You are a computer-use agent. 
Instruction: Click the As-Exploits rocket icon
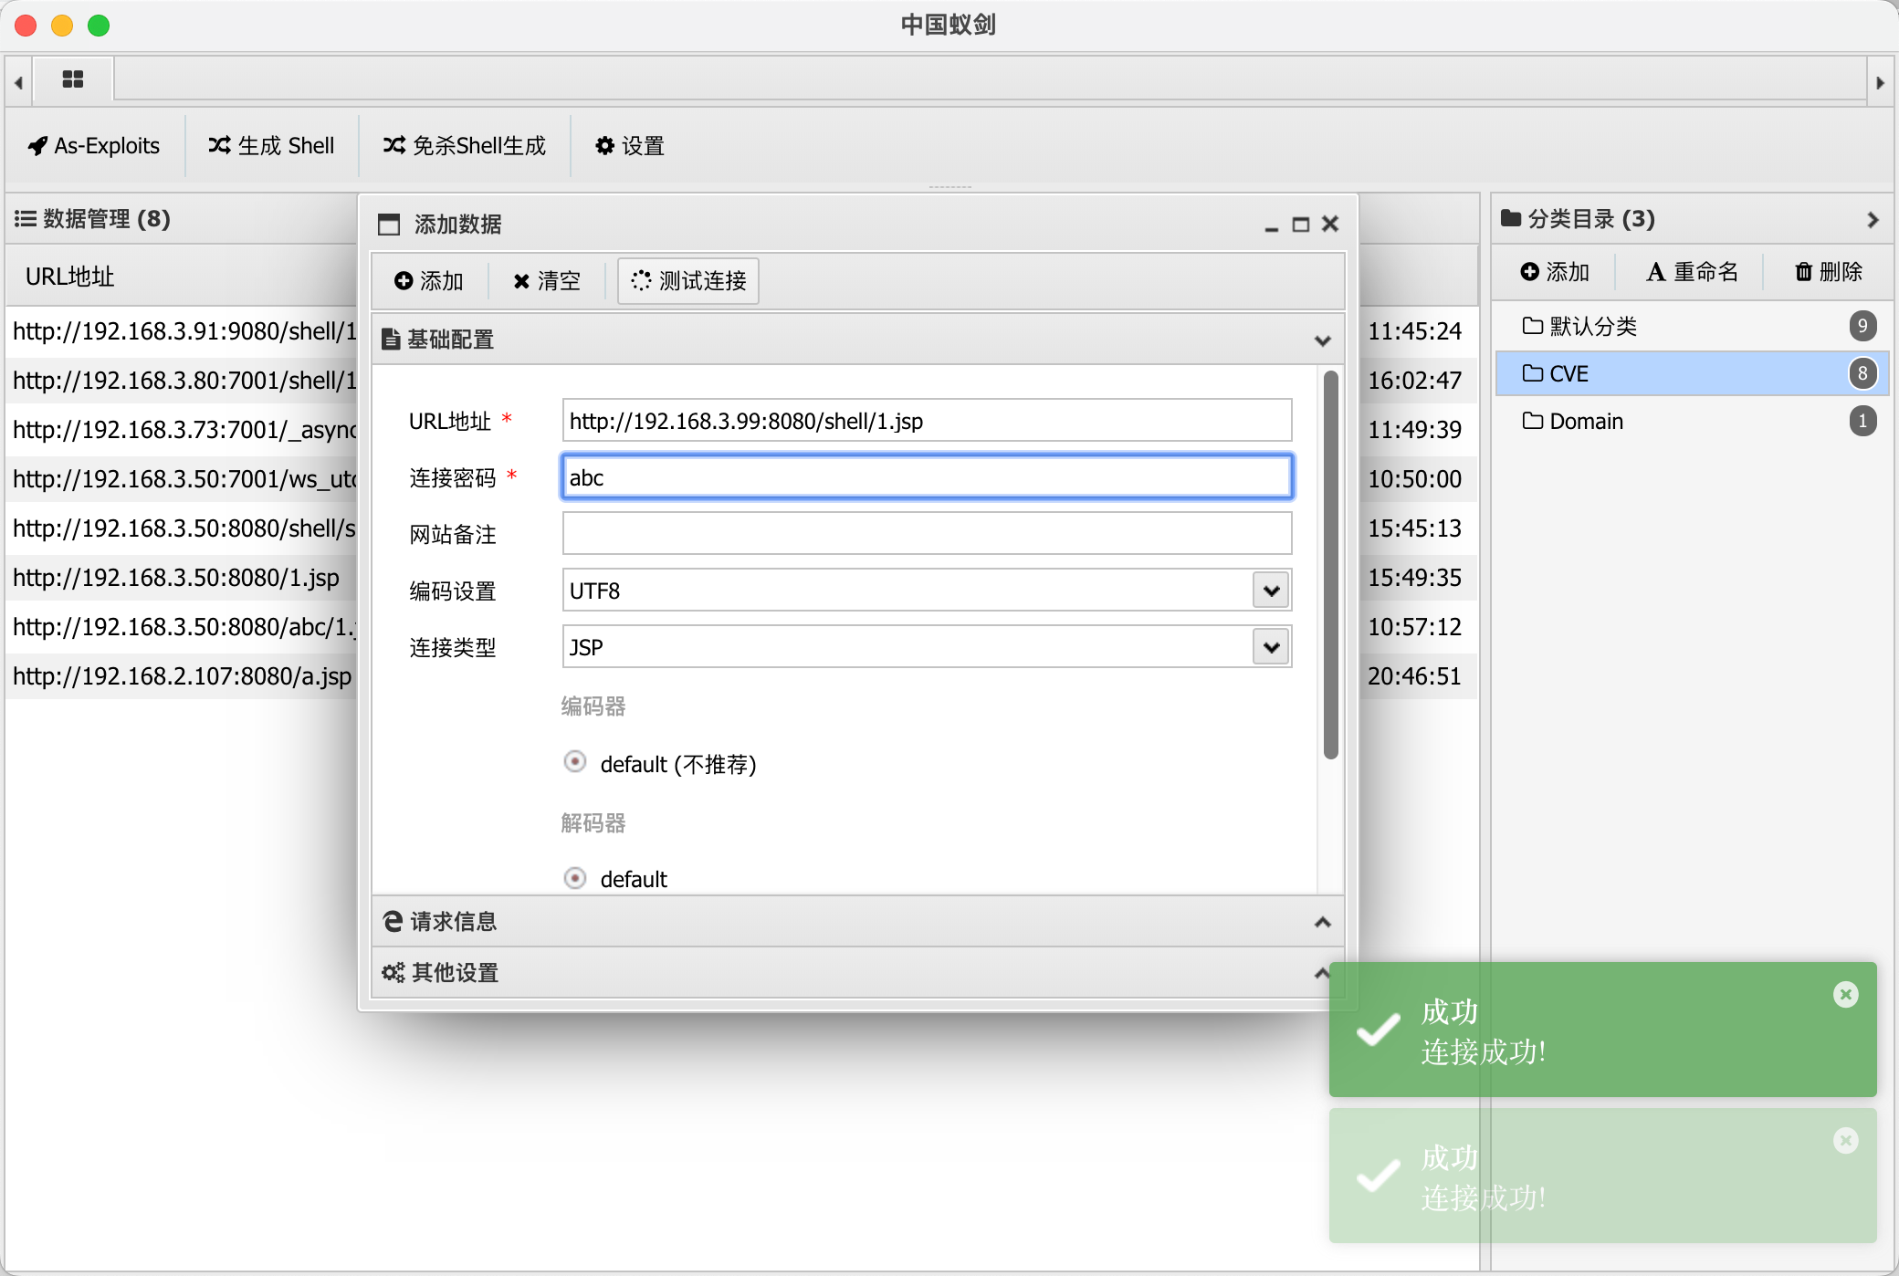click(37, 146)
